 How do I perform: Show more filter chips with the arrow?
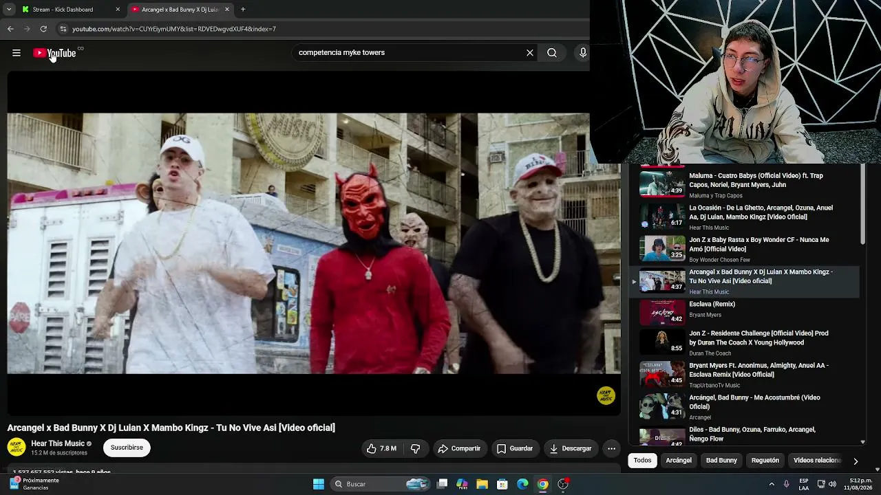coord(856,461)
